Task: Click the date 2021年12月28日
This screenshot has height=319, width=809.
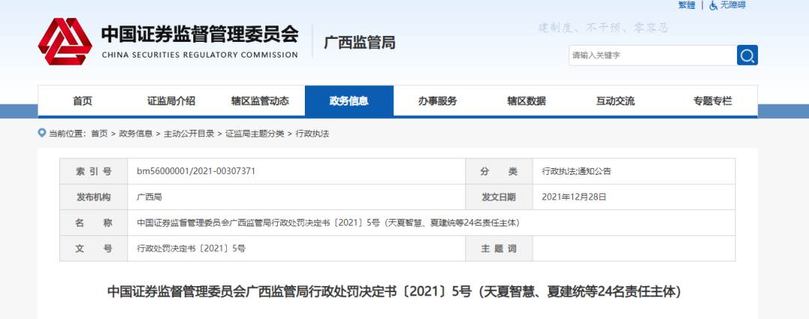Action: pos(574,196)
